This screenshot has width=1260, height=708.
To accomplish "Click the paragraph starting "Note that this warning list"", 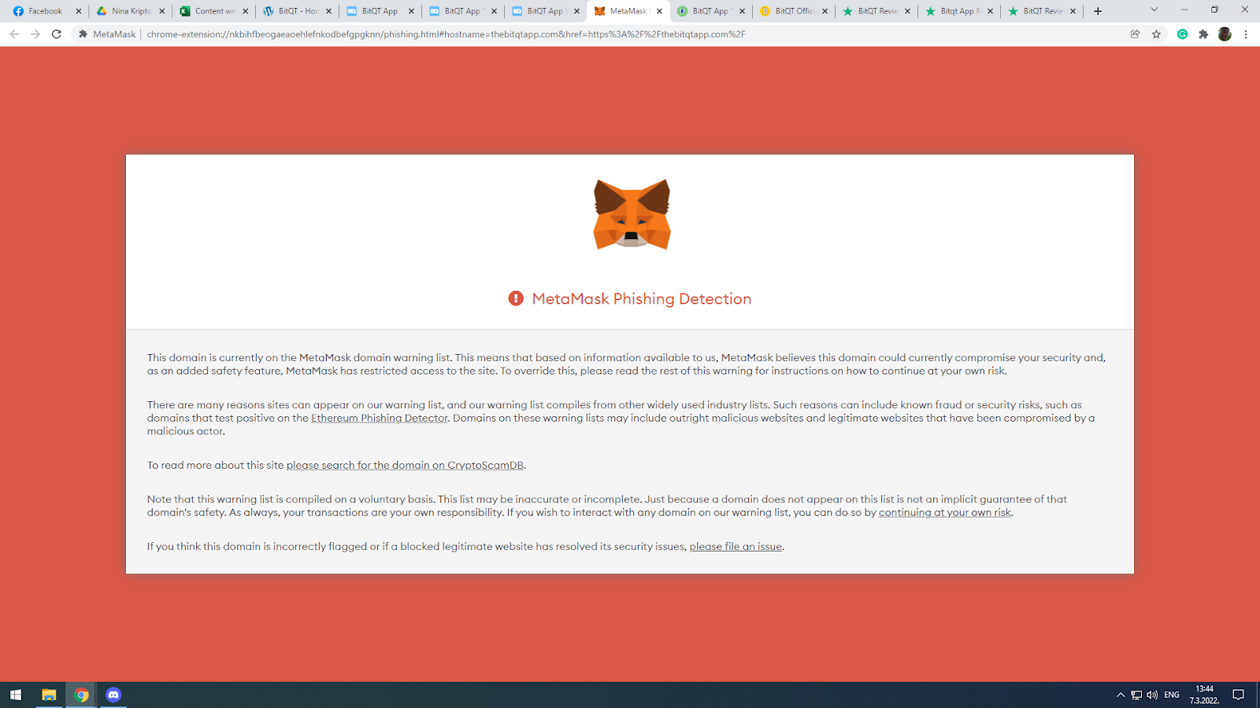I will pos(607,506).
